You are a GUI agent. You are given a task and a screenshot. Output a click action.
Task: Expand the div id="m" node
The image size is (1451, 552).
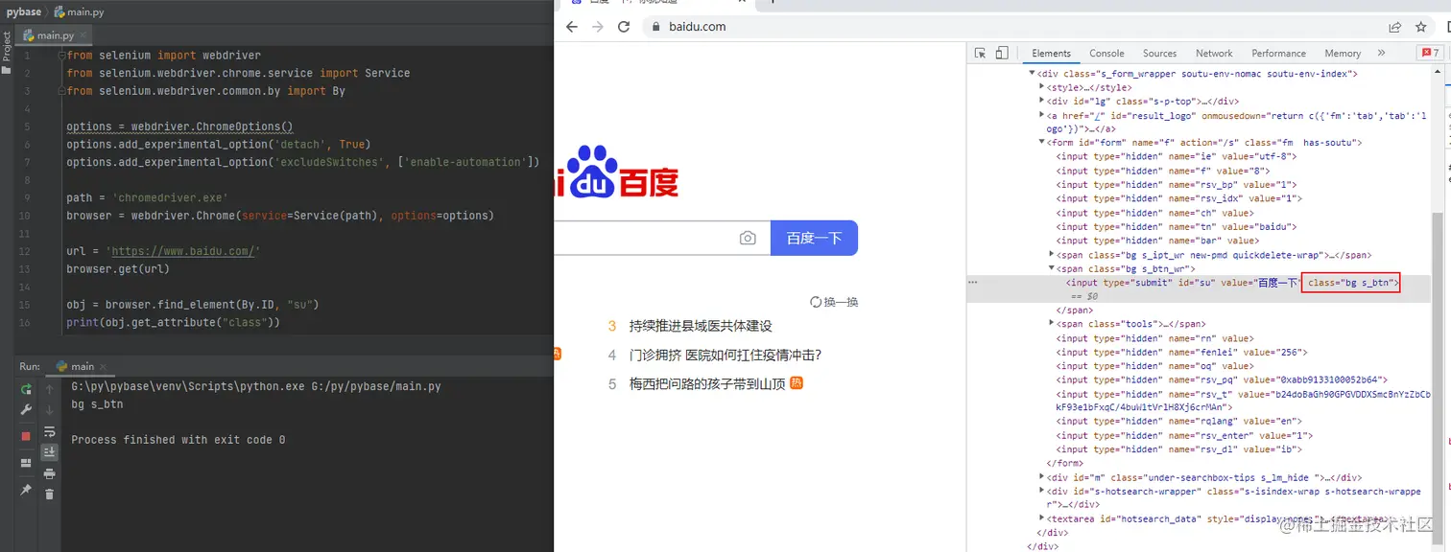pyautogui.click(x=1042, y=477)
